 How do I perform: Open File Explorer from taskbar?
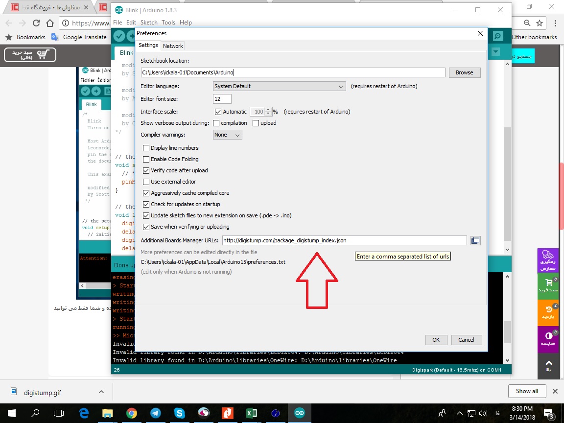tap(108, 413)
